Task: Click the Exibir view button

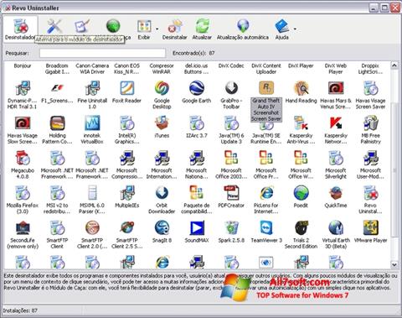Action: pos(144,29)
